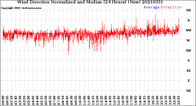Click the 00:00 time label
196x106 pixels.
tap(3, 100)
